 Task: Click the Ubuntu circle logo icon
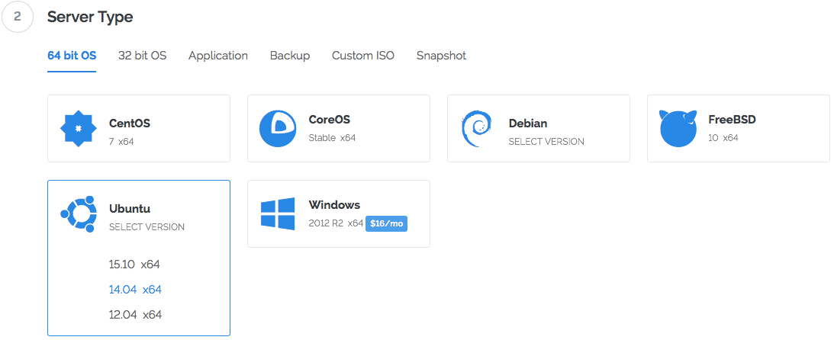79,213
